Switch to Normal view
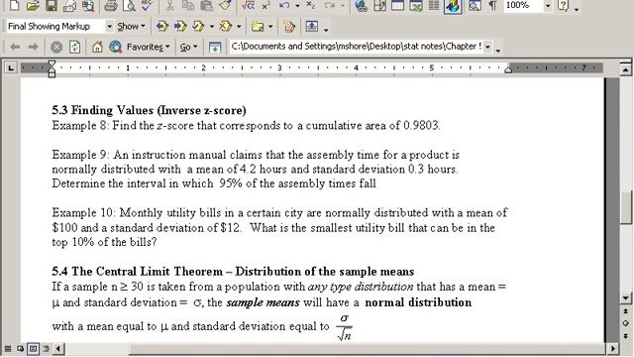The image size is (634, 357). [x=8, y=348]
